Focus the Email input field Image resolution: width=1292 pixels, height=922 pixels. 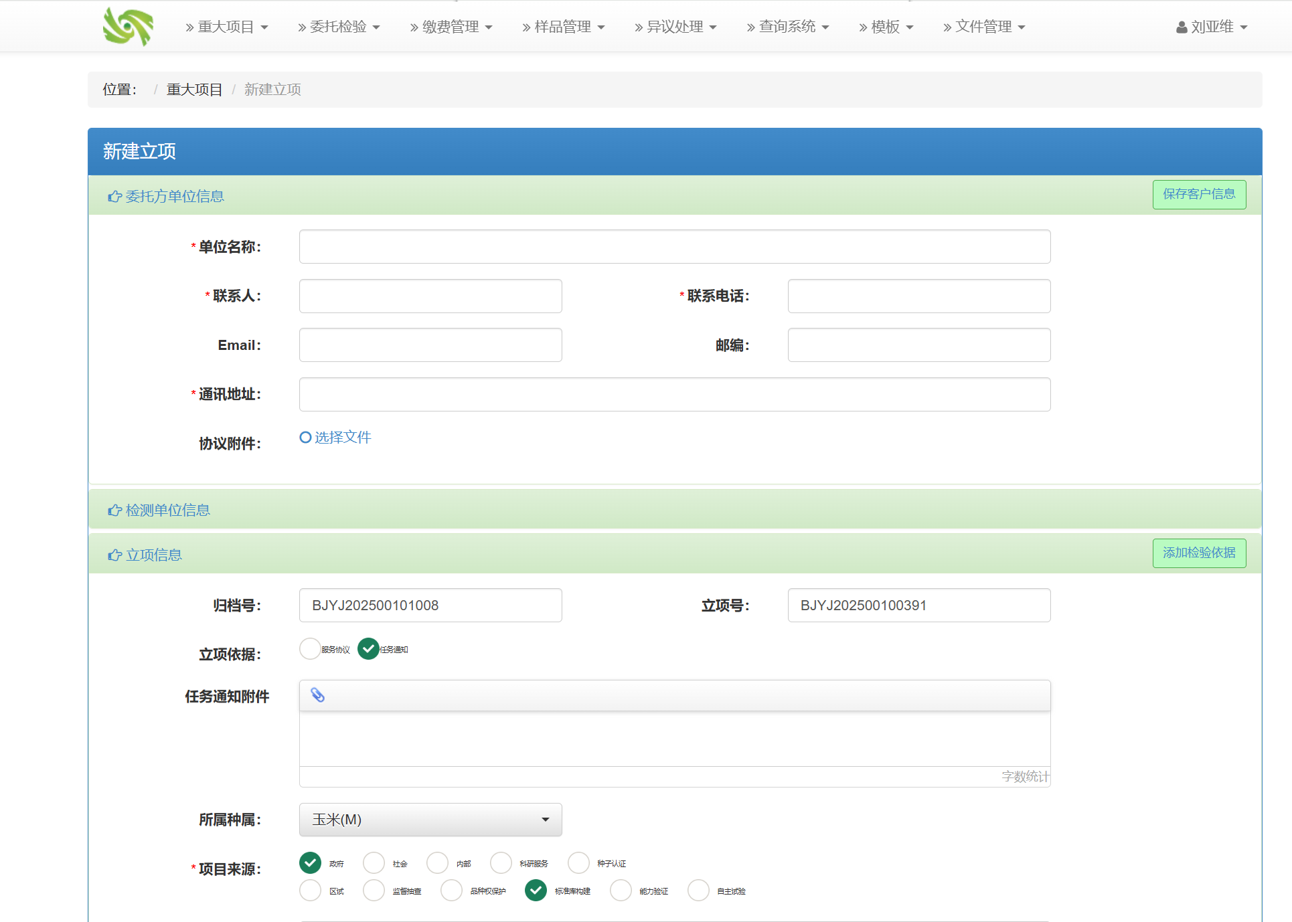[x=430, y=345]
